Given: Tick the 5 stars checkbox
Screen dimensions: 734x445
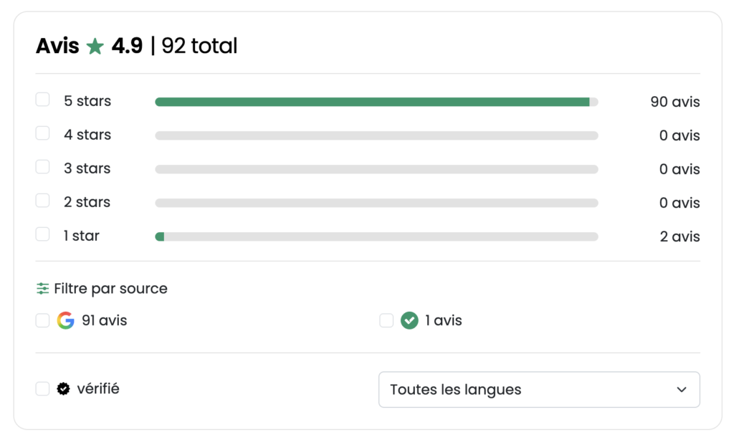Looking at the screenshot, I should pos(42,100).
